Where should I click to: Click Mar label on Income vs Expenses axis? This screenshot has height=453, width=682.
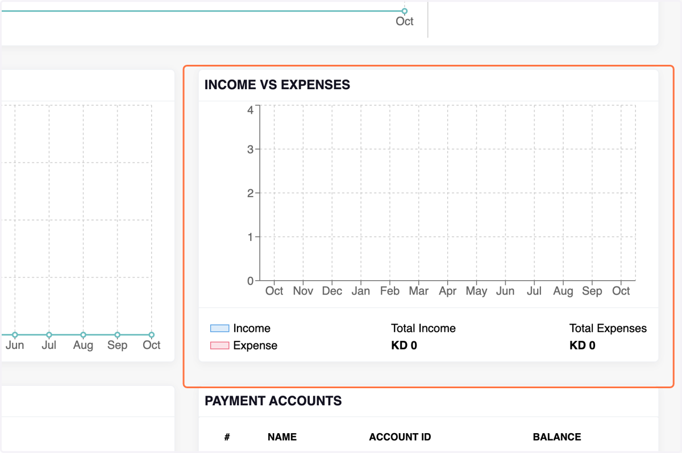419,291
